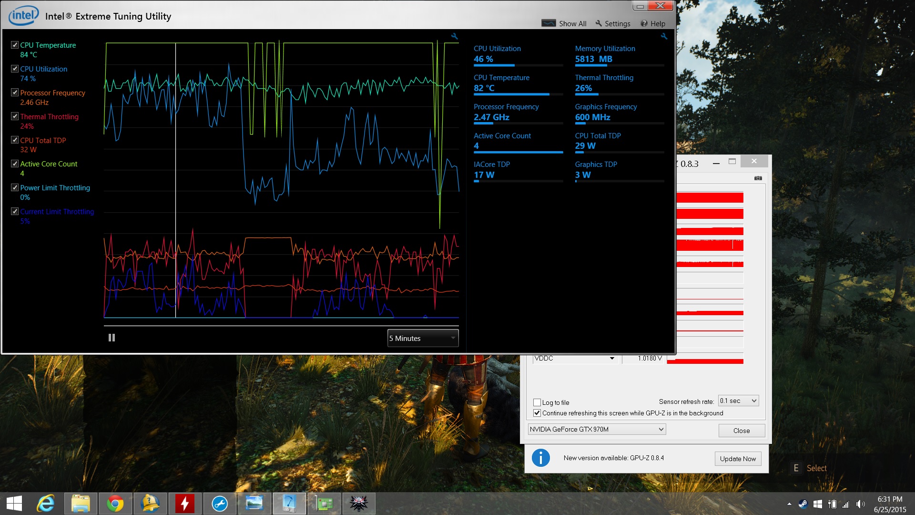This screenshot has height=515, width=915.
Task: Click the Steam icon in the system tray
Action: [x=803, y=504]
